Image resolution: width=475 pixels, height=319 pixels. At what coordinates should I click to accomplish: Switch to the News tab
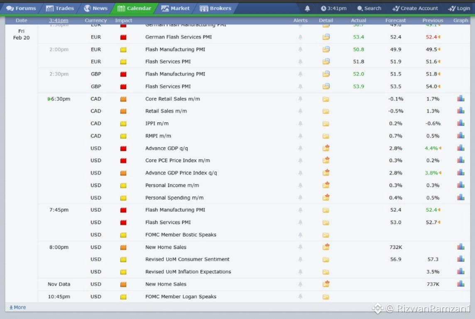tap(96, 8)
